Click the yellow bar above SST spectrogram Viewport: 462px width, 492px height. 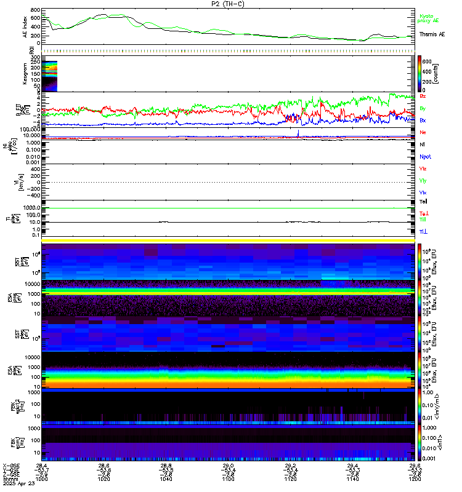click(228, 240)
